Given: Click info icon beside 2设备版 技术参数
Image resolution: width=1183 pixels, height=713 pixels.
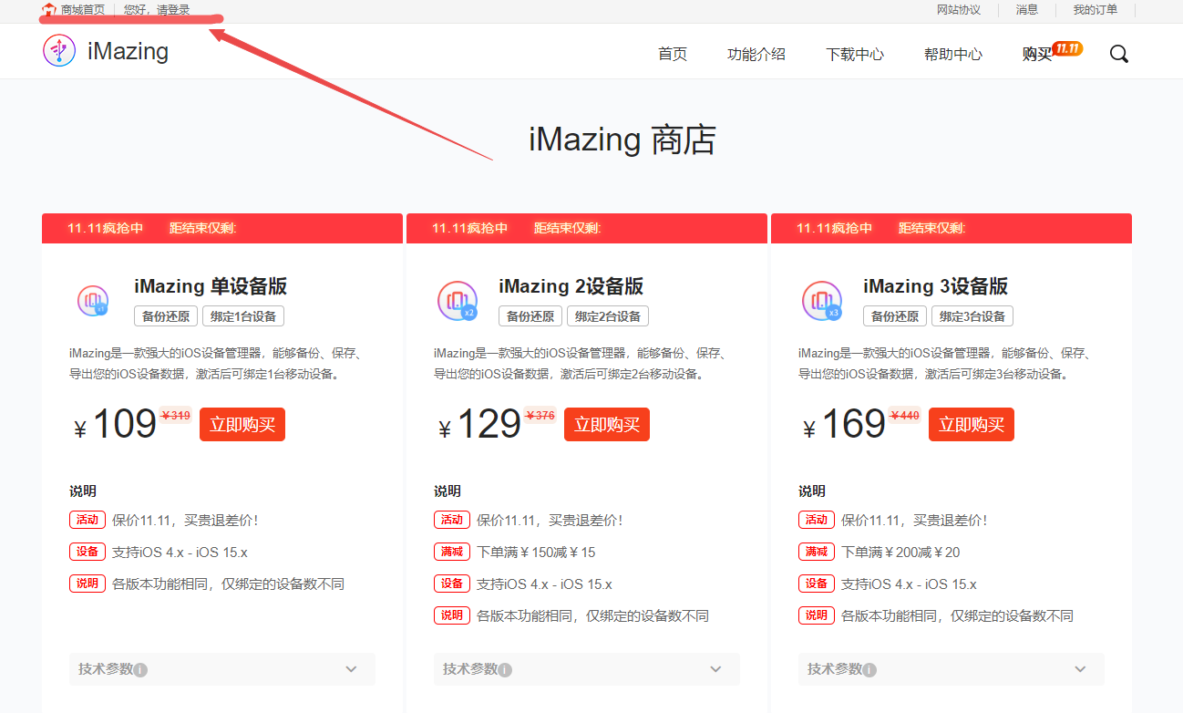Looking at the screenshot, I should 506,670.
